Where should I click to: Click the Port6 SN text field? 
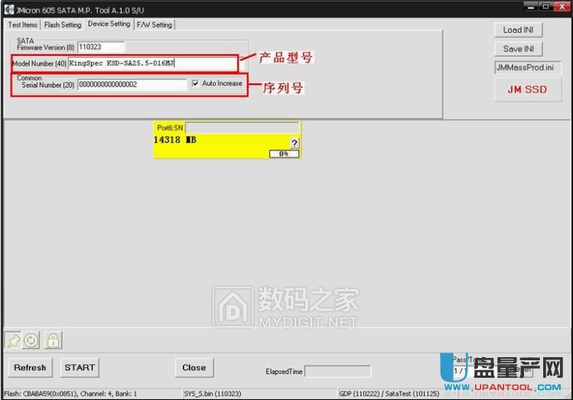243,128
